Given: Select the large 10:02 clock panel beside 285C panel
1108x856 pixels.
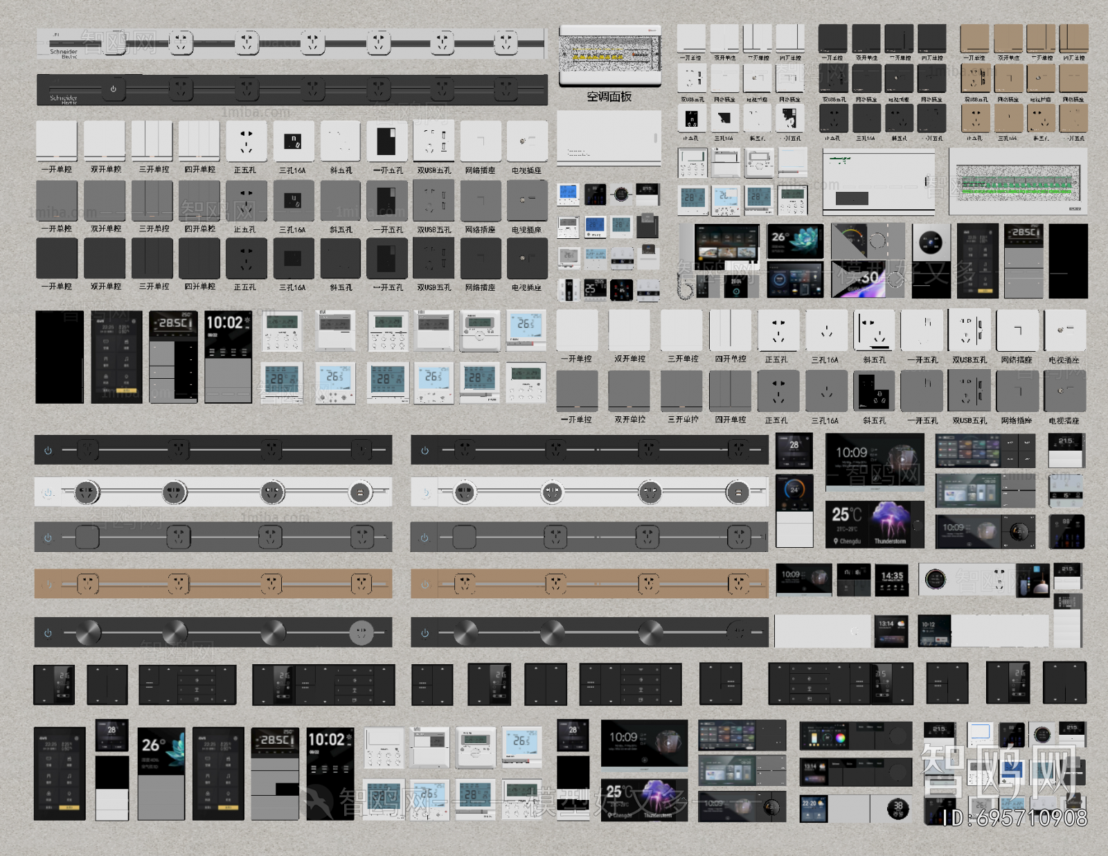Looking at the screenshot, I should coord(228,357).
